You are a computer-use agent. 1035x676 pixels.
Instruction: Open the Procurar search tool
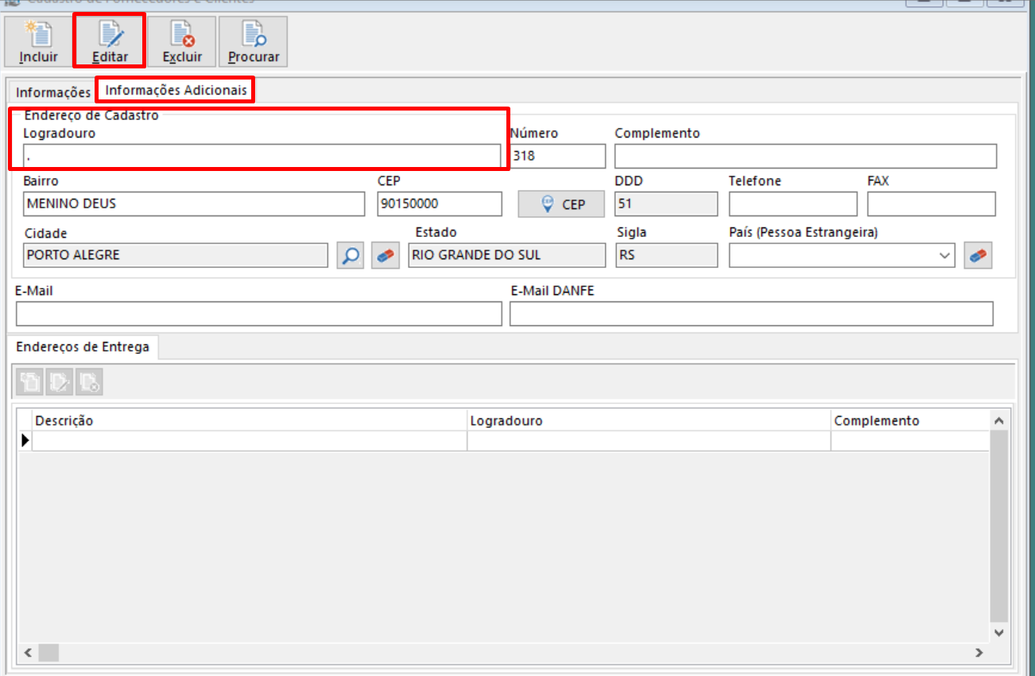[x=254, y=41]
